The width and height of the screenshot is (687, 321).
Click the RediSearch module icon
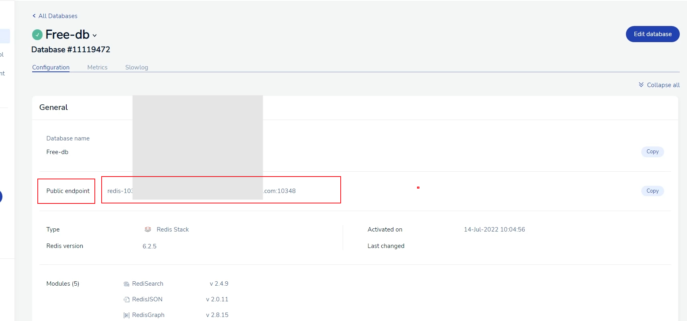coord(127,284)
